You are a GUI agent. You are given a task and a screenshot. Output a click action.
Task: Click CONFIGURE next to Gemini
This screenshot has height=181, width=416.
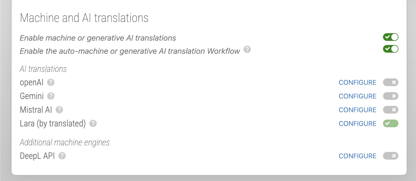[x=357, y=96]
